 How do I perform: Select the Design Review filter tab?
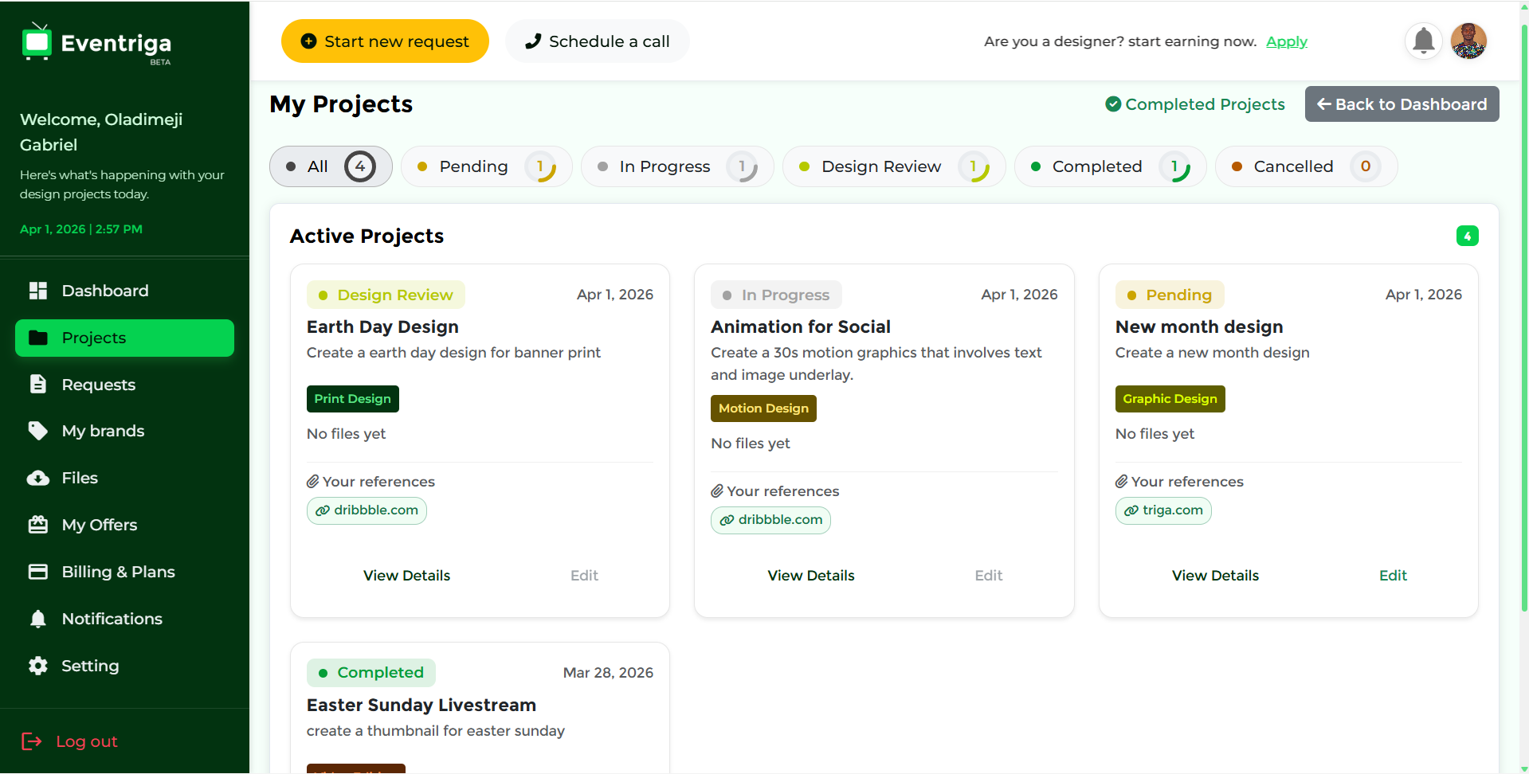click(x=894, y=166)
